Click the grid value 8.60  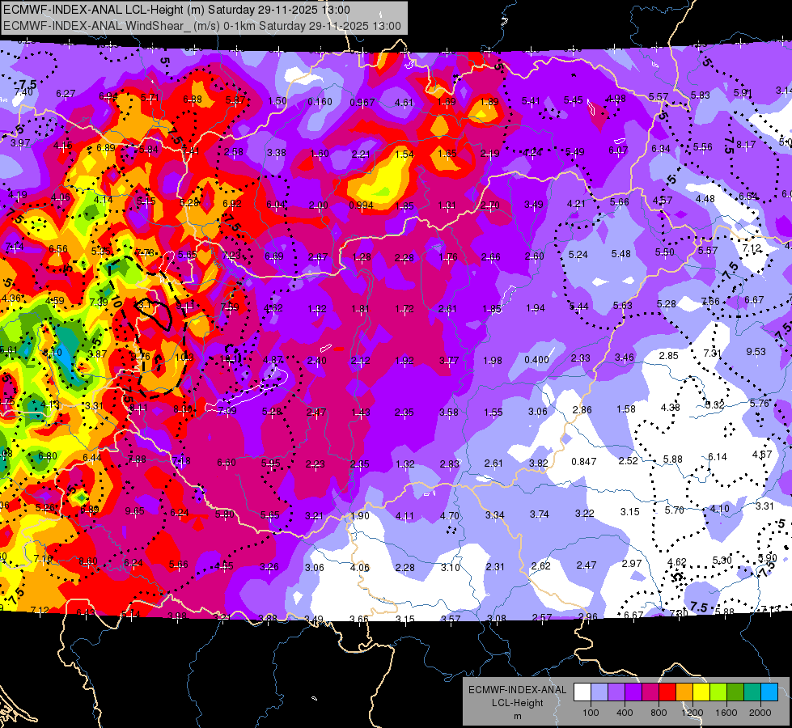coord(88,561)
